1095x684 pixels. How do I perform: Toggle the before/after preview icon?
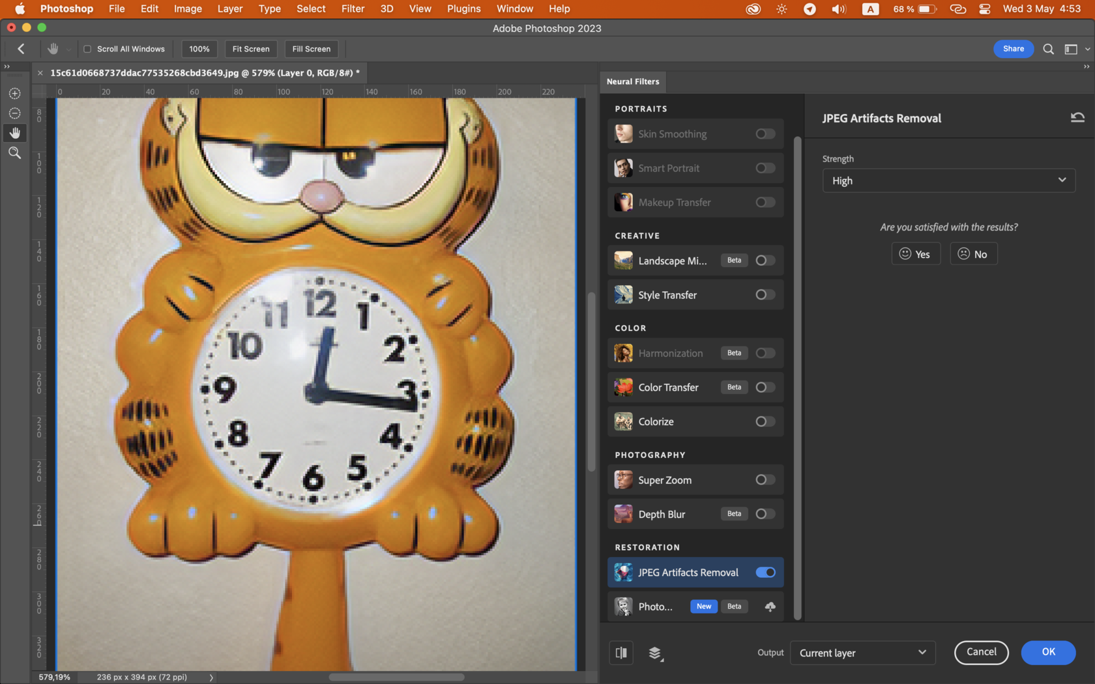(621, 653)
